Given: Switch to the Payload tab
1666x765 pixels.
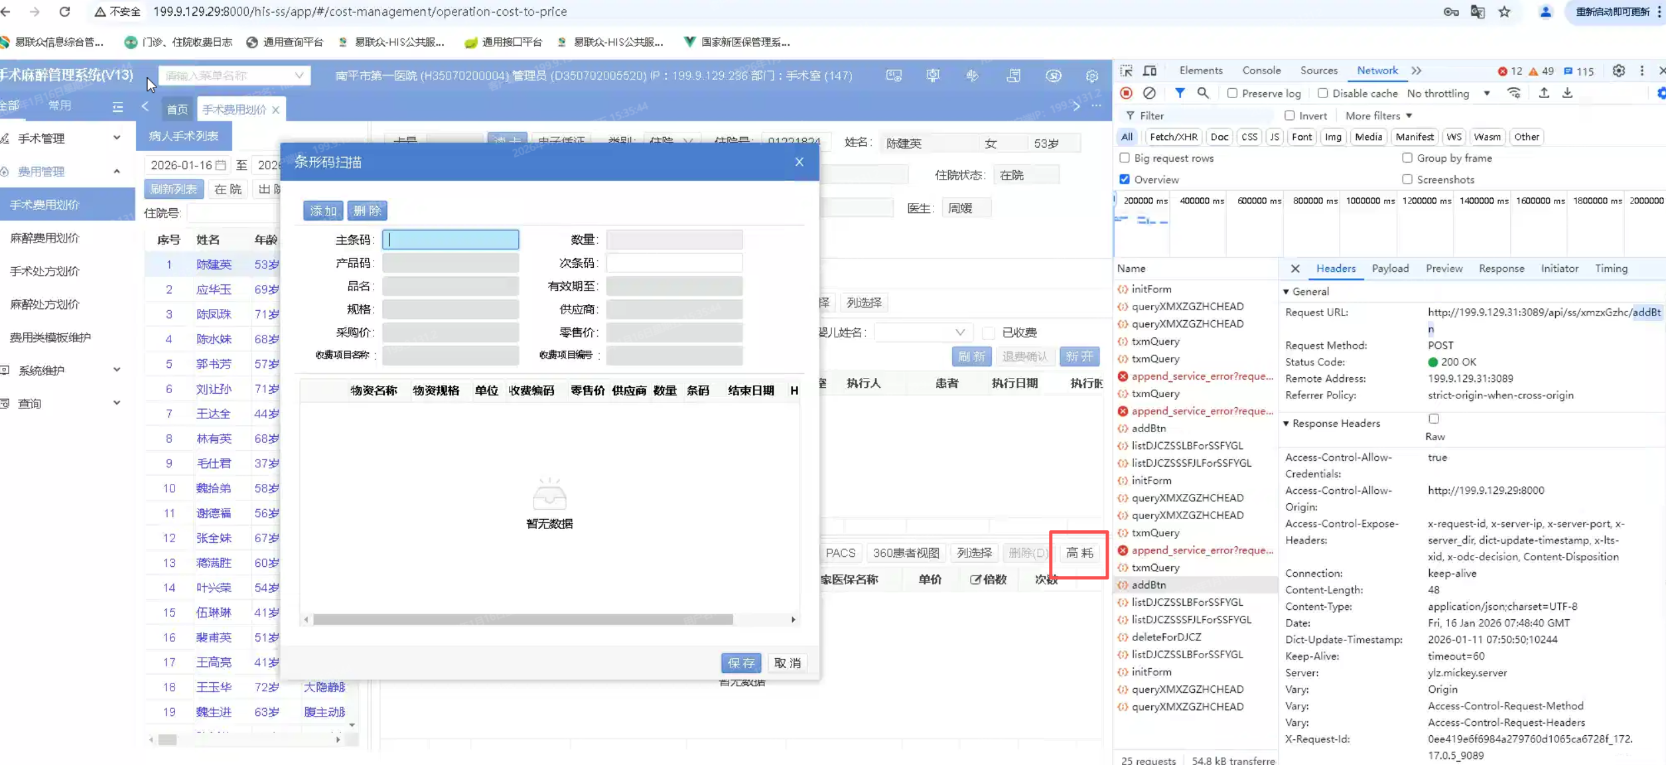Looking at the screenshot, I should 1390,268.
